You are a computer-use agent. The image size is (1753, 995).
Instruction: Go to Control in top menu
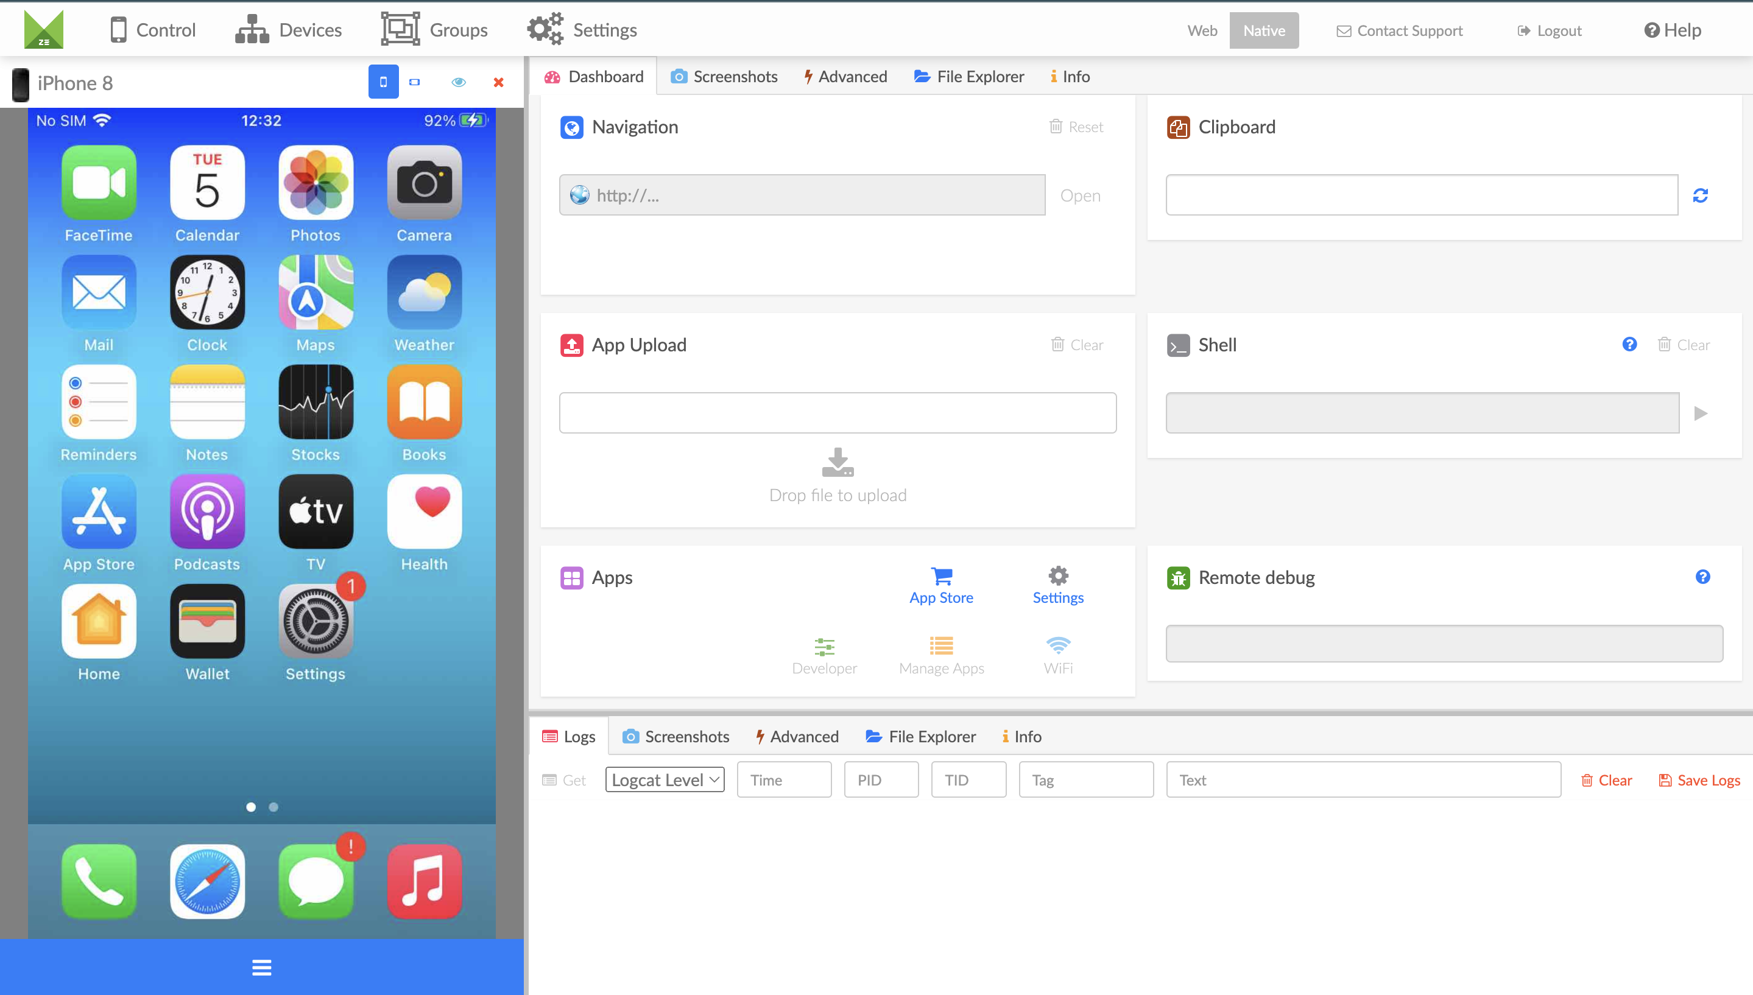(x=152, y=30)
